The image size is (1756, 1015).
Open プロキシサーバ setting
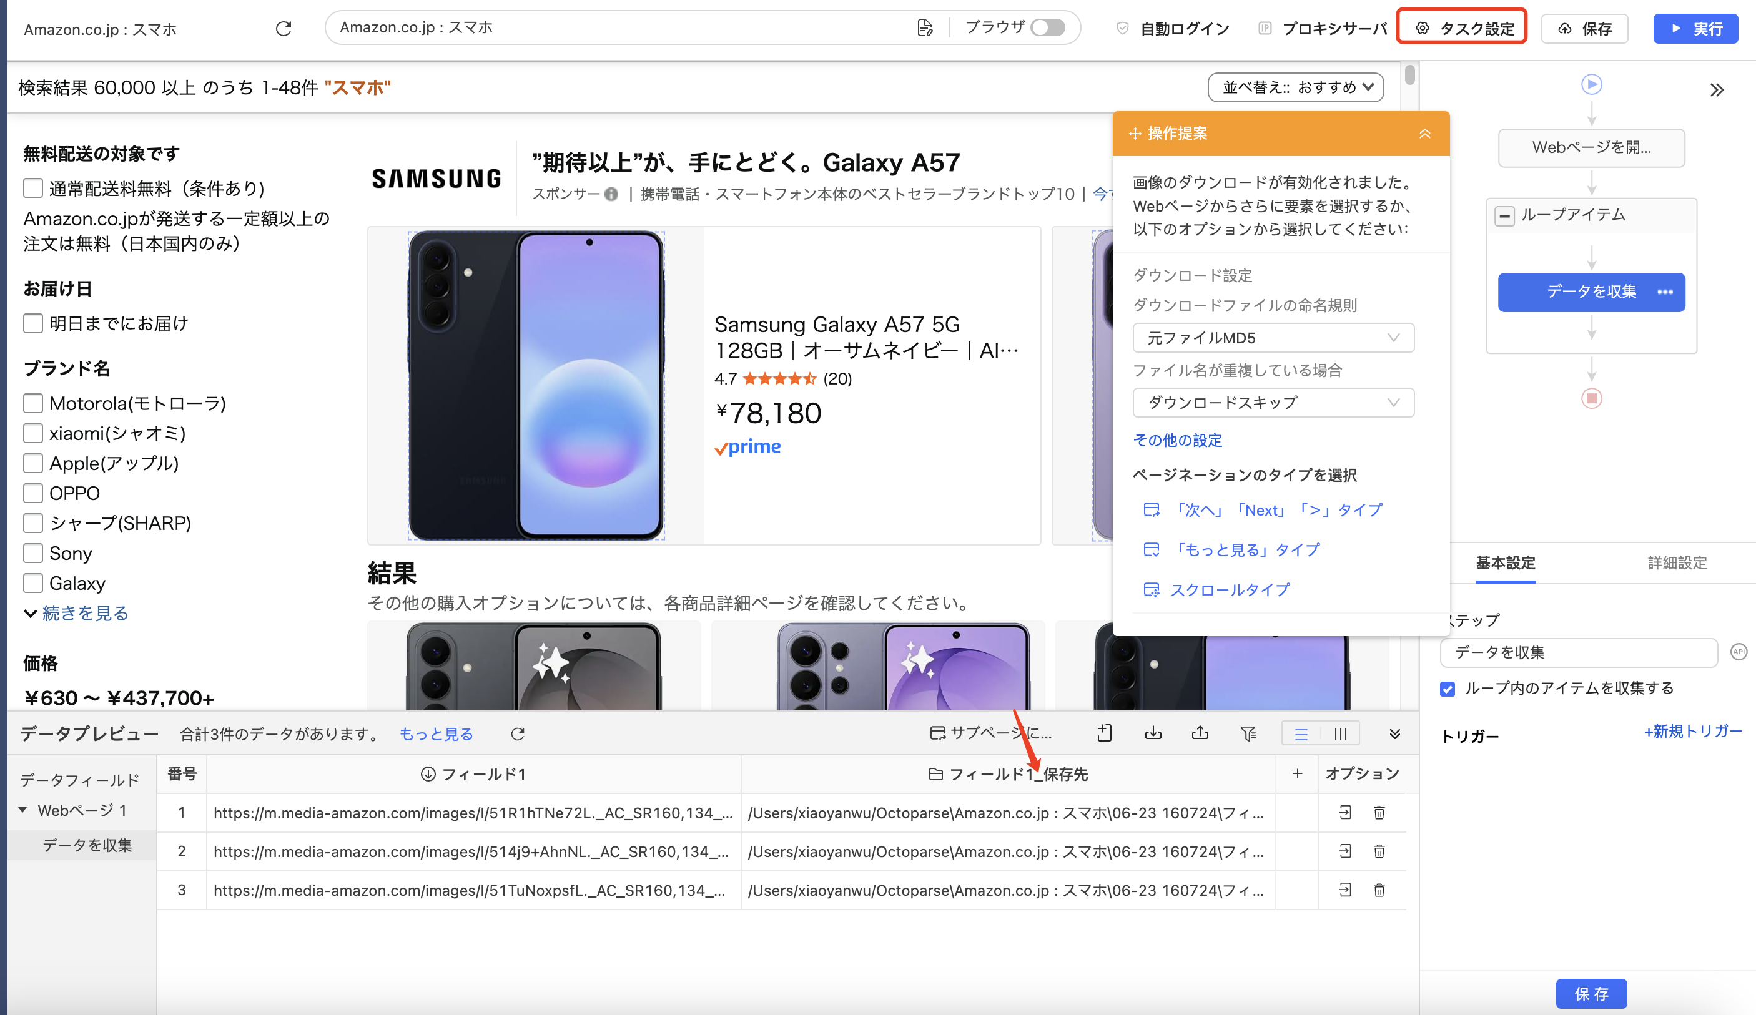1323,29
